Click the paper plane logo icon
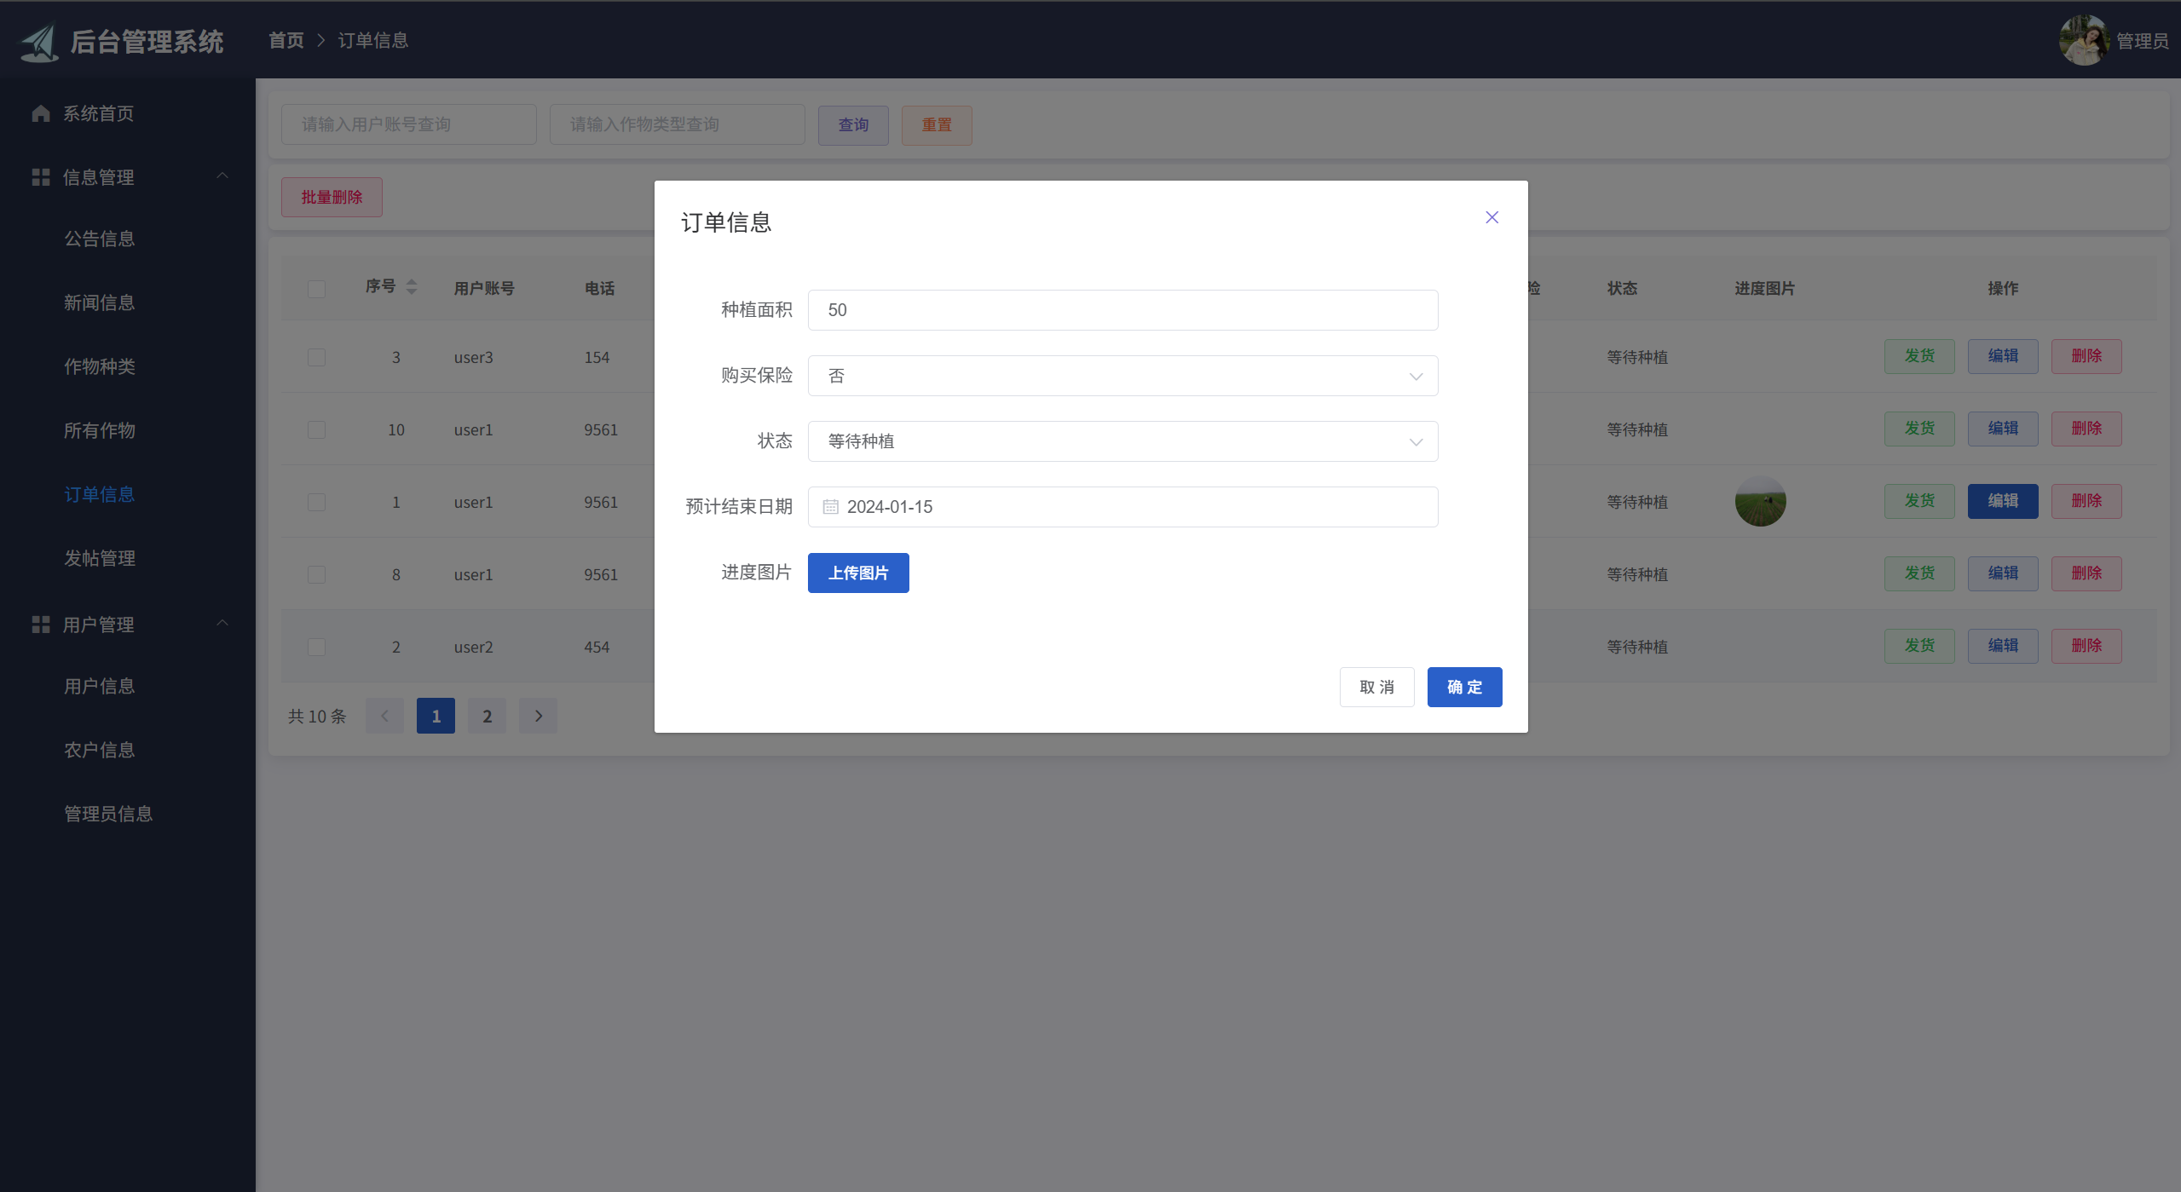 click(x=39, y=43)
